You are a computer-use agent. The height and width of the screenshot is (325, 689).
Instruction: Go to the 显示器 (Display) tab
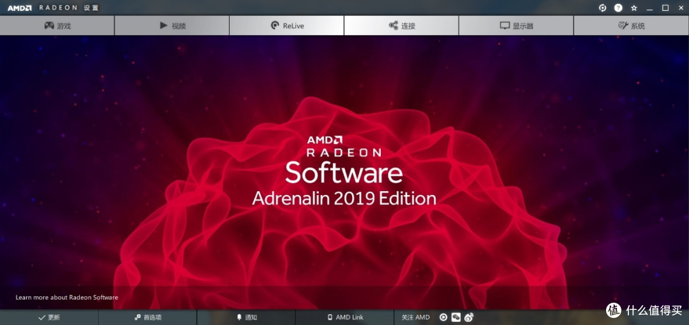[x=516, y=25]
